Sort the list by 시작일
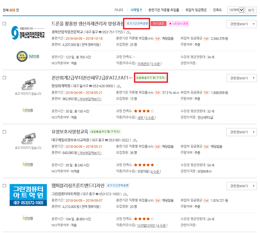Screen dimensions: 260x233 [136, 10]
